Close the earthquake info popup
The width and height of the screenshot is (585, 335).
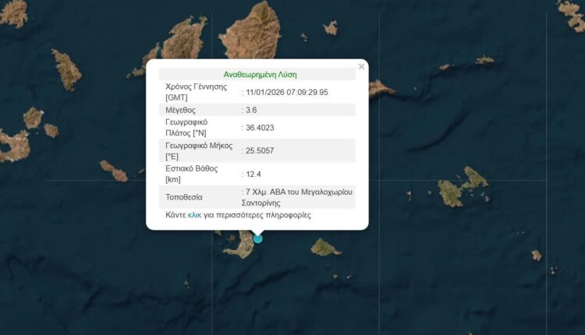point(361,67)
